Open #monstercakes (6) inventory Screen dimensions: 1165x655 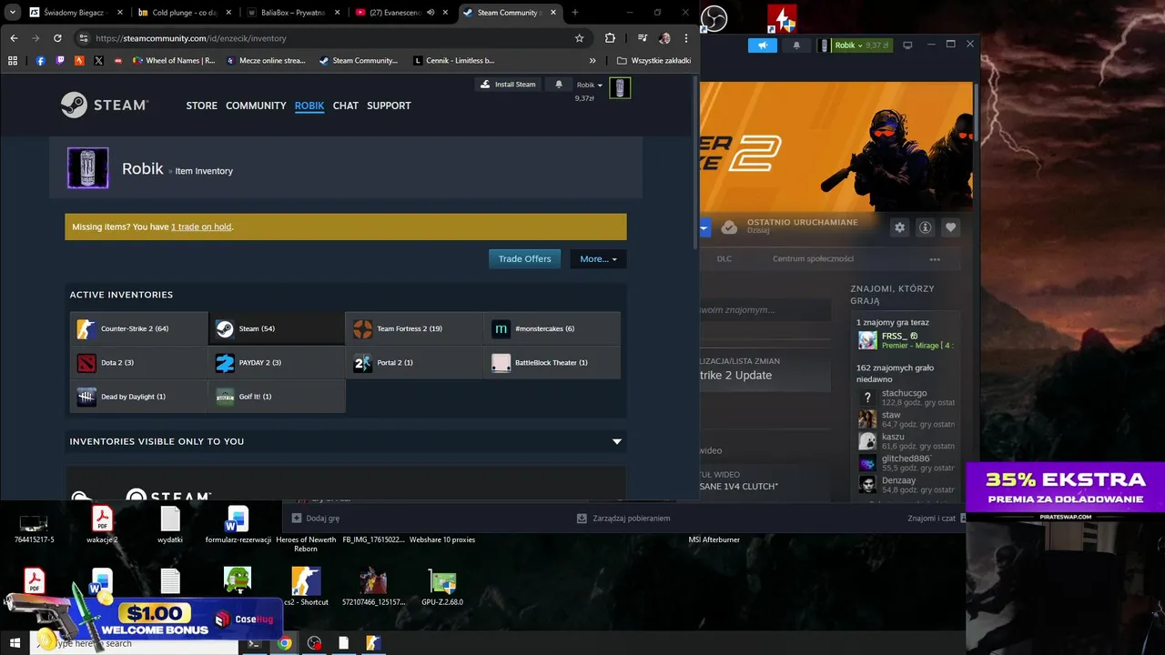tap(552, 328)
